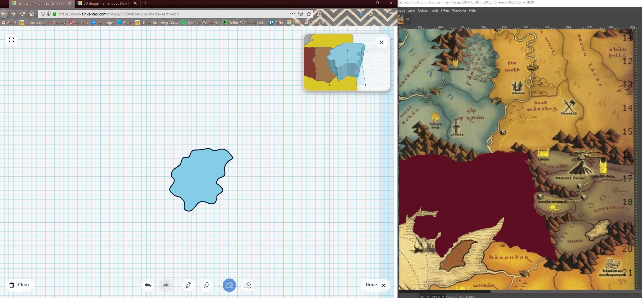
Task: Open the px units dropdown in GIMP status bar
Action: tap(425, 297)
